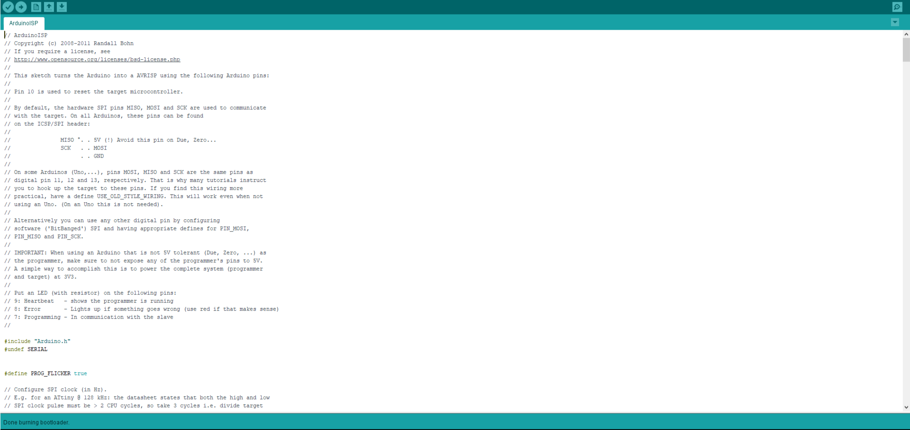Click the vertical scrollbar thumb
The image size is (910, 430).
[x=906, y=50]
